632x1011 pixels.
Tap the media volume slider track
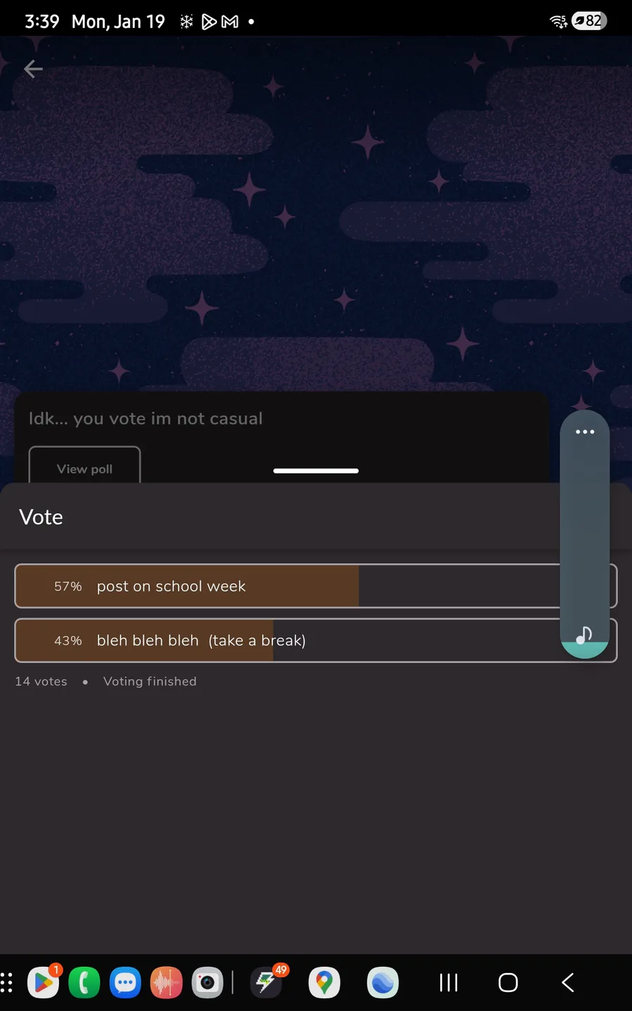[x=584, y=534]
